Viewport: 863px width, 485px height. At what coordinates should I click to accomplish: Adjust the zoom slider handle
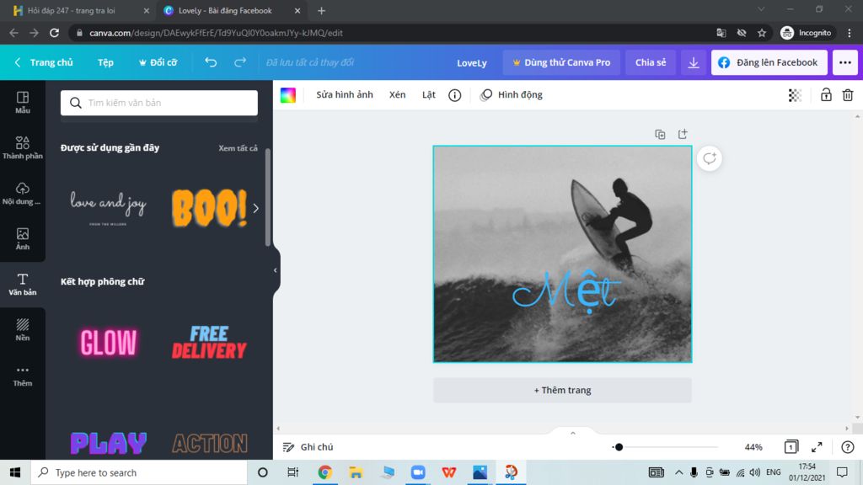619,447
